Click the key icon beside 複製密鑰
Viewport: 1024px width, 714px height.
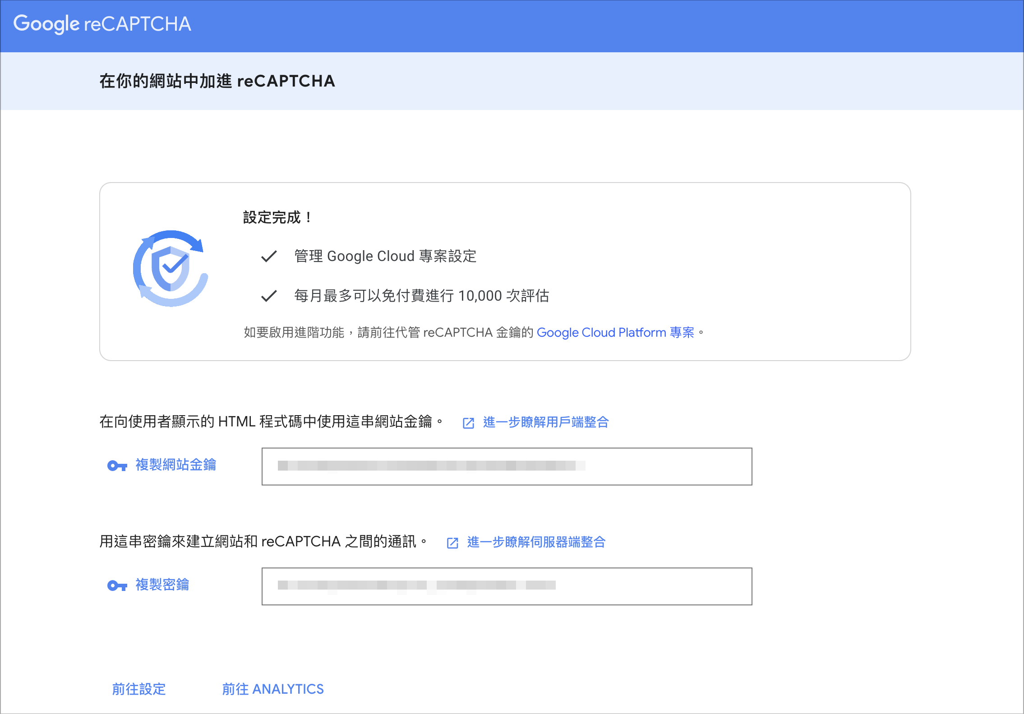tap(117, 586)
